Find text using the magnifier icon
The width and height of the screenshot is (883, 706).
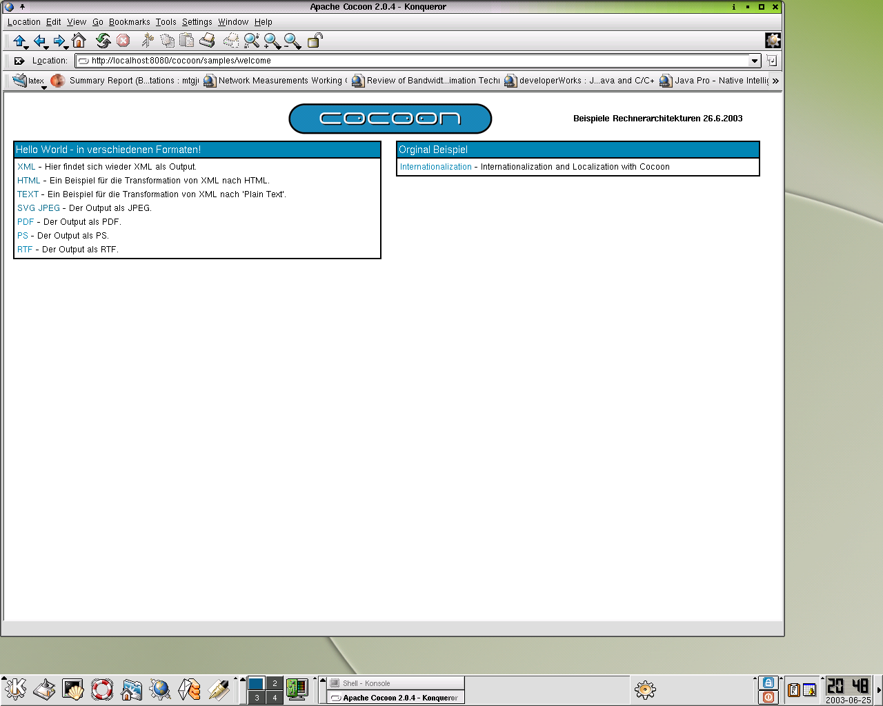pos(252,41)
